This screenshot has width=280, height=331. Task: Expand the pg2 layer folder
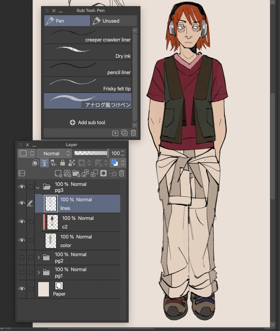click(x=38, y=258)
